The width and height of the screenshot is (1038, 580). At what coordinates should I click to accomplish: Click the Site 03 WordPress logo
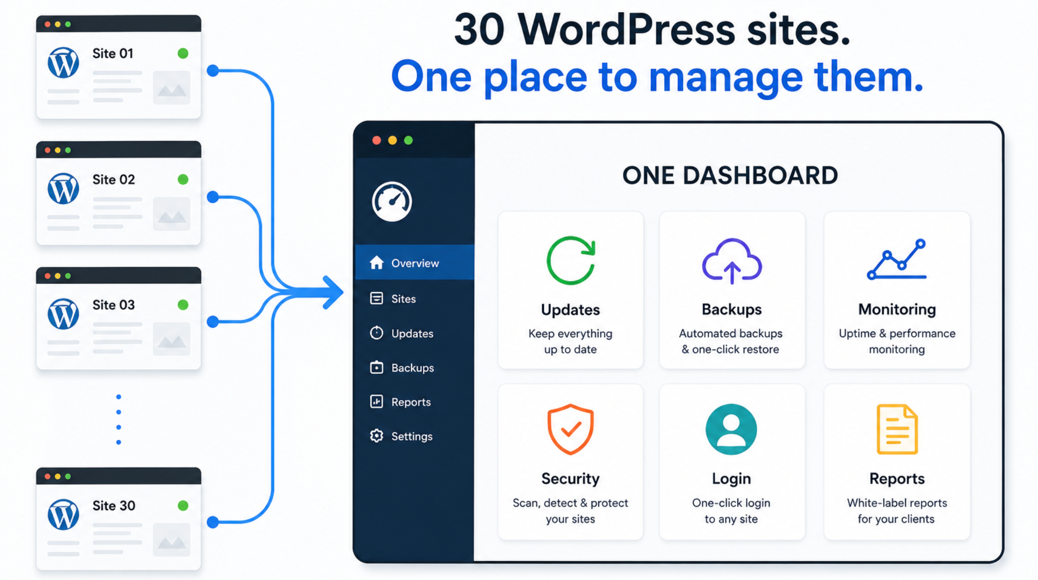(x=63, y=314)
